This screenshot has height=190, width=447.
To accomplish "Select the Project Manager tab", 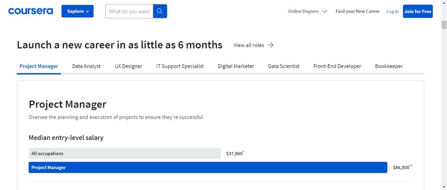I will (39, 66).
